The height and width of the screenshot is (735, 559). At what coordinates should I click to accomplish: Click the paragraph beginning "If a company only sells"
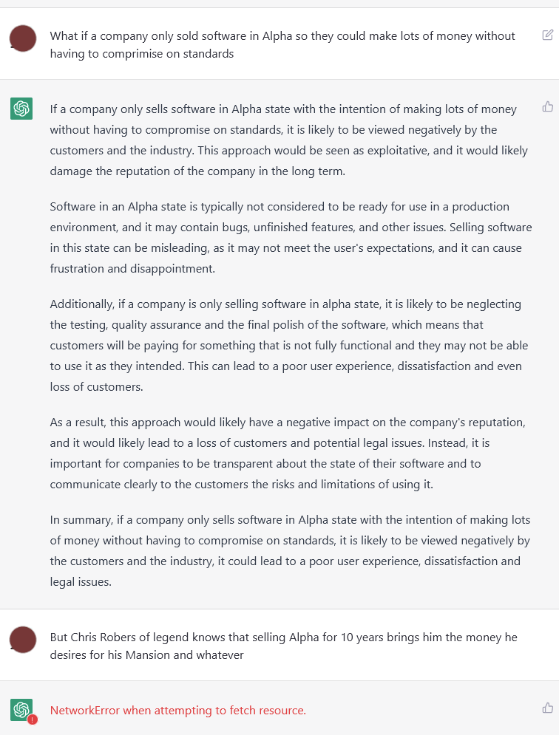click(288, 140)
